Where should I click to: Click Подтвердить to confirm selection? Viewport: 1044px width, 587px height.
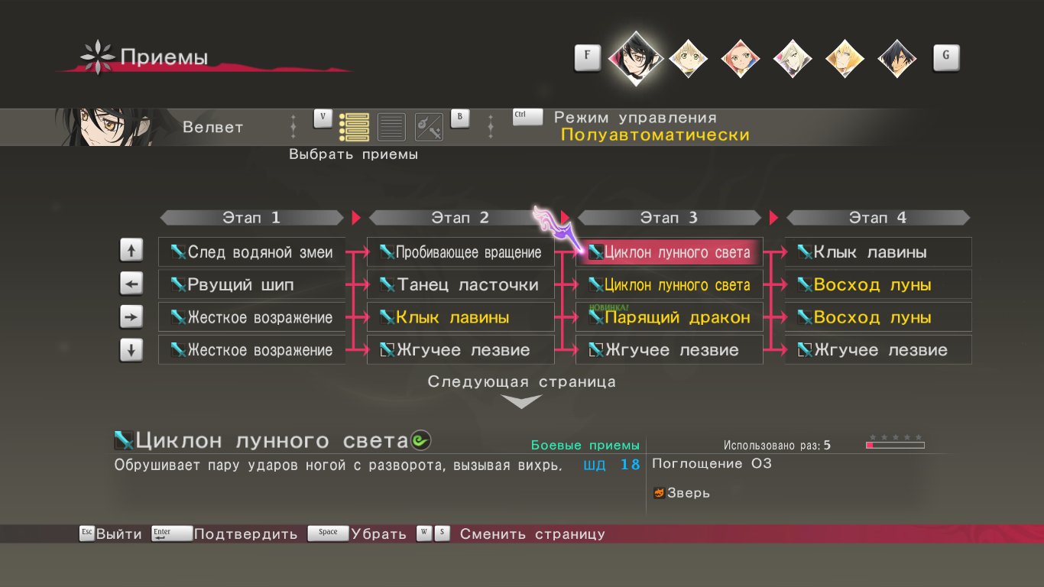[x=246, y=534]
